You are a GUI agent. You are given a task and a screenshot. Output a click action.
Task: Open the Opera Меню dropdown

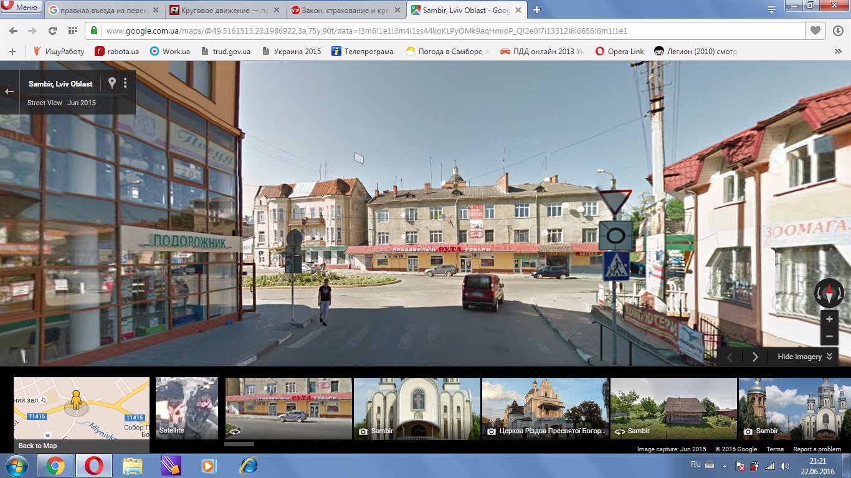(21, 7)
